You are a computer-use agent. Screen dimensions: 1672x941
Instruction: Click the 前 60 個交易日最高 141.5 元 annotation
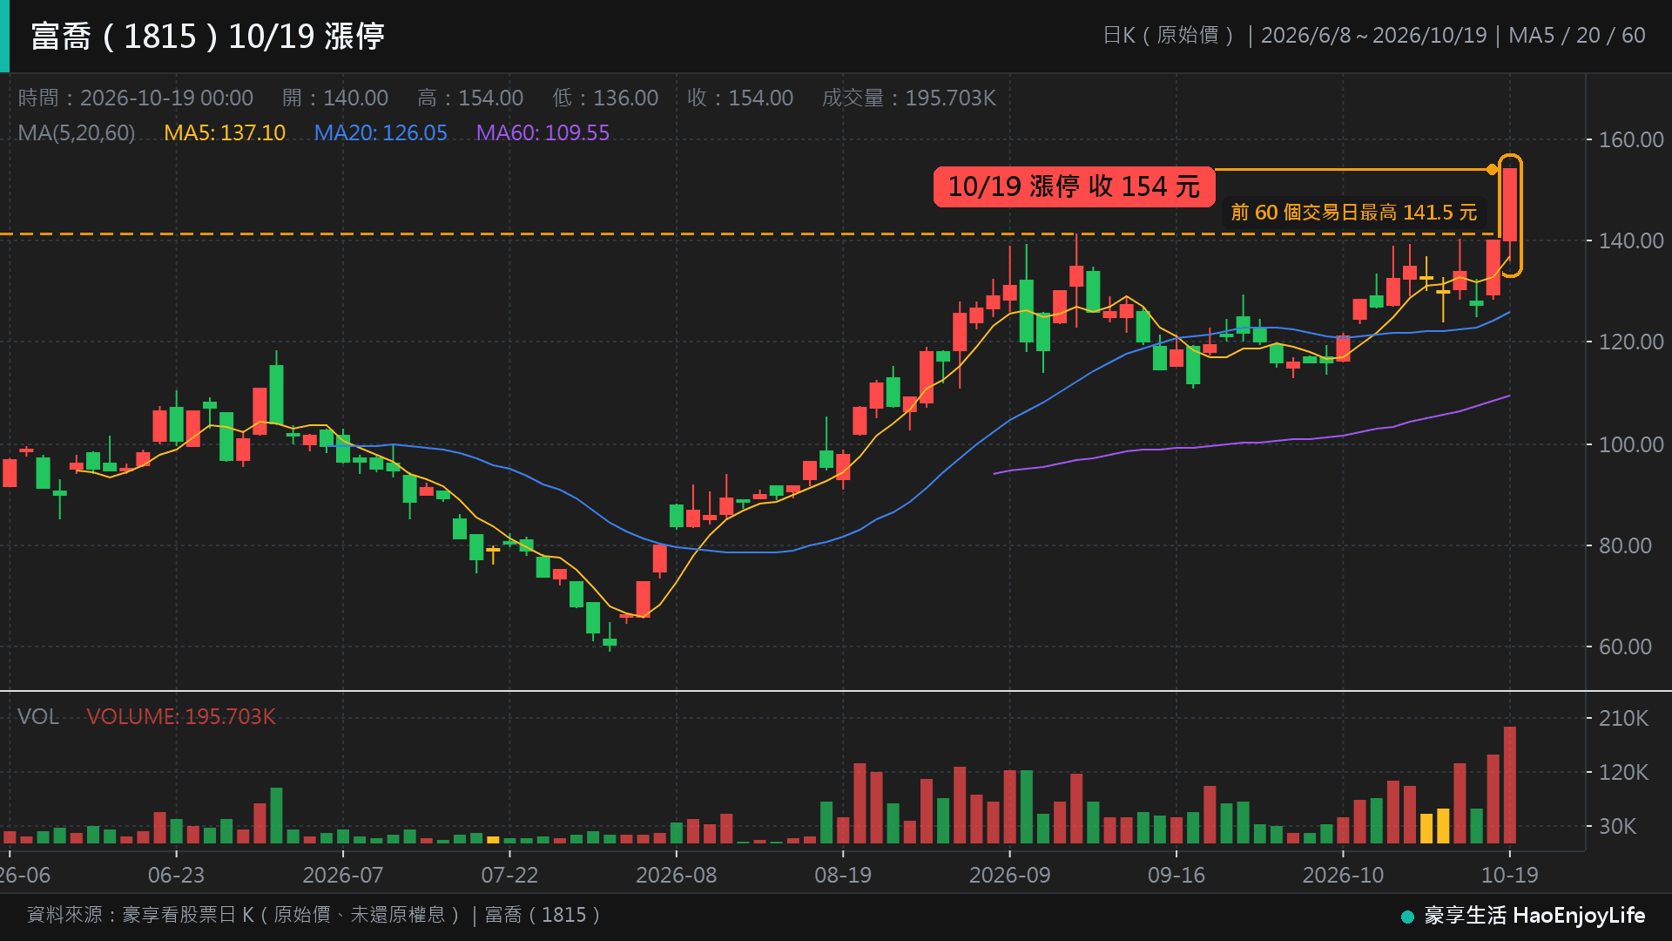(1353, 212)
